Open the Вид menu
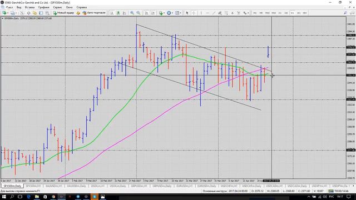This screenshot has height=200, width=356. coord(19,7)
